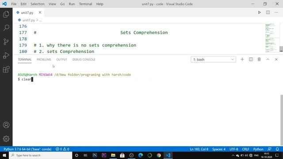283x159 pixels.
Task: Launch Premiere Pro from taskbar
Action: tap(104, 155)
